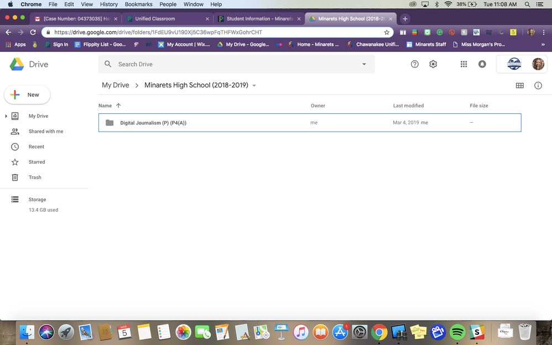Close the Student Information tab

299,19
